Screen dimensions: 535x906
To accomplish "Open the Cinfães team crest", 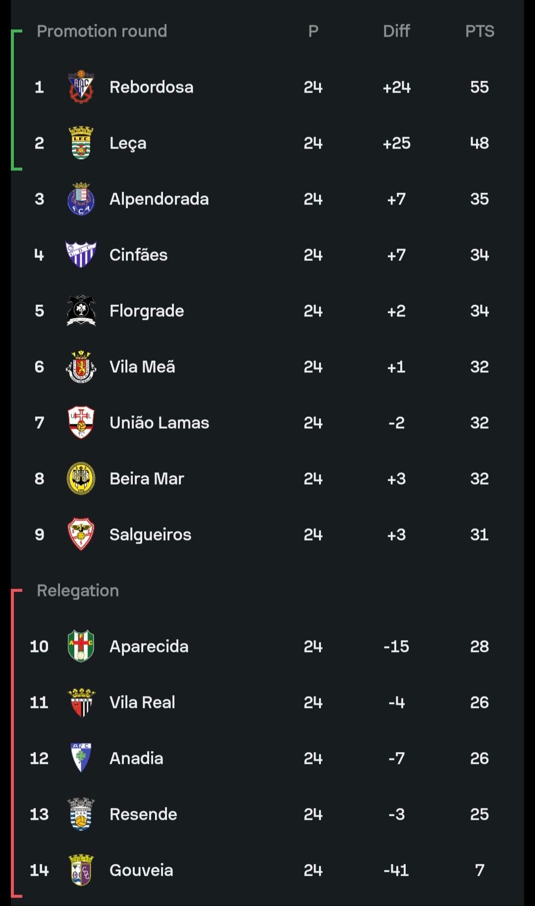I will click(x=81, y=254).
